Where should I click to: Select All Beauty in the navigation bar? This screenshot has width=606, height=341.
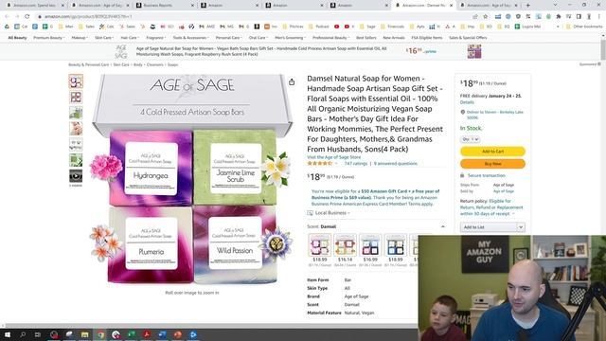point(17,38)
